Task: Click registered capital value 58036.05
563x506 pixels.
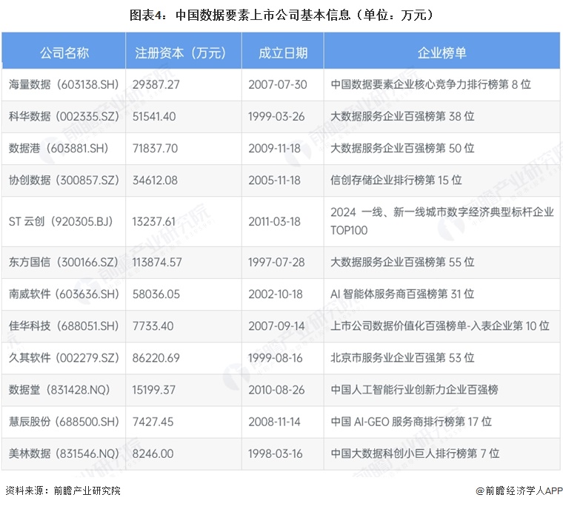Action: [x=156, y=294]
